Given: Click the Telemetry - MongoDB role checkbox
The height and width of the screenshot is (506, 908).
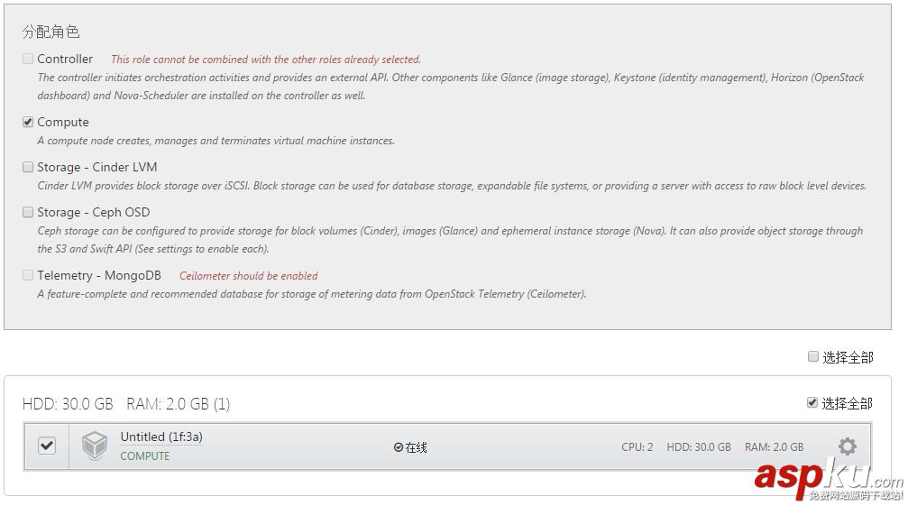Looking at the screenshot, I should pyautogui.click(x=28, y=275).
